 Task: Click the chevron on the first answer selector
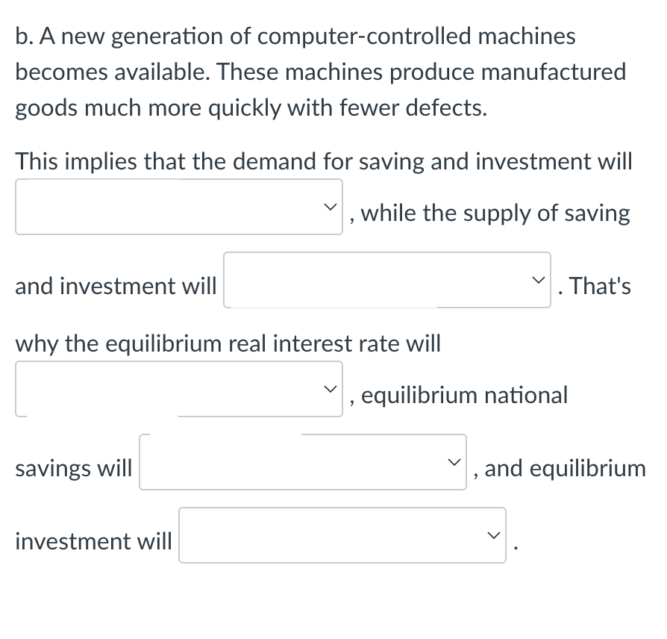[331, 207]
